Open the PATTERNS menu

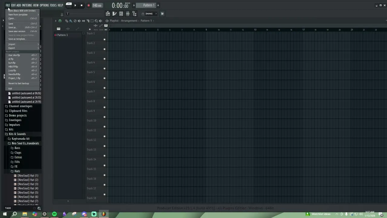click(x=27, y=5)
